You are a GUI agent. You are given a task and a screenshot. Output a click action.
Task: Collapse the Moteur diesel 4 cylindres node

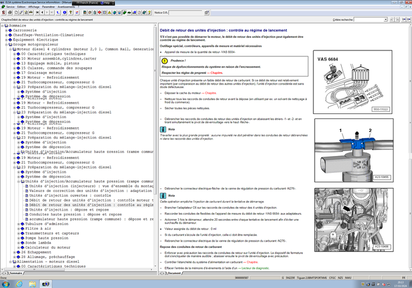click(x=11, y=49)
